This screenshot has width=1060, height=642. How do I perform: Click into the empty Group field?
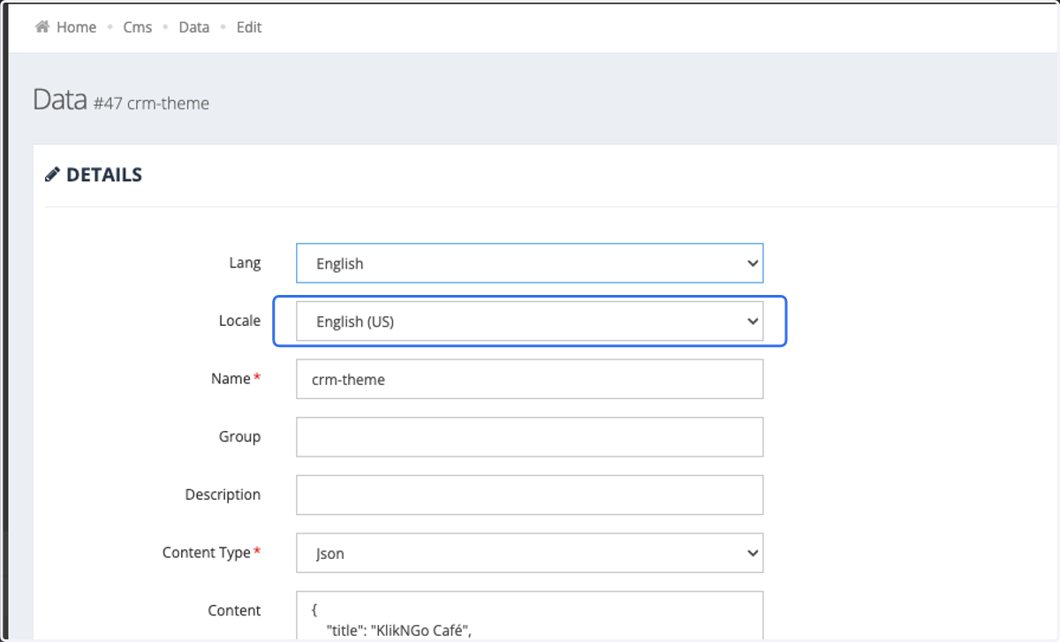530,437
